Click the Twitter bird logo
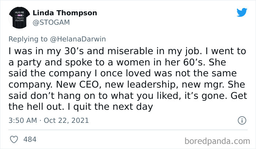256x149 pixels. pos(242,12)
